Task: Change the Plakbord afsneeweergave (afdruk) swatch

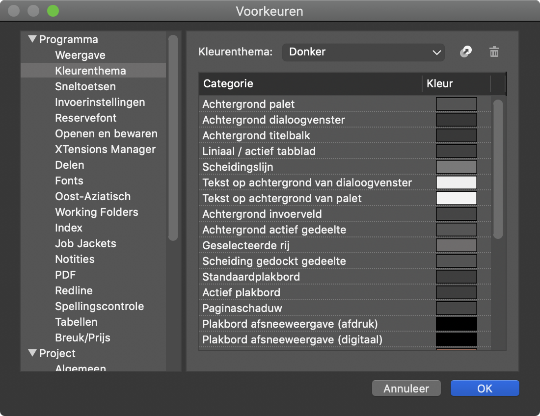Action: [456, 324]
